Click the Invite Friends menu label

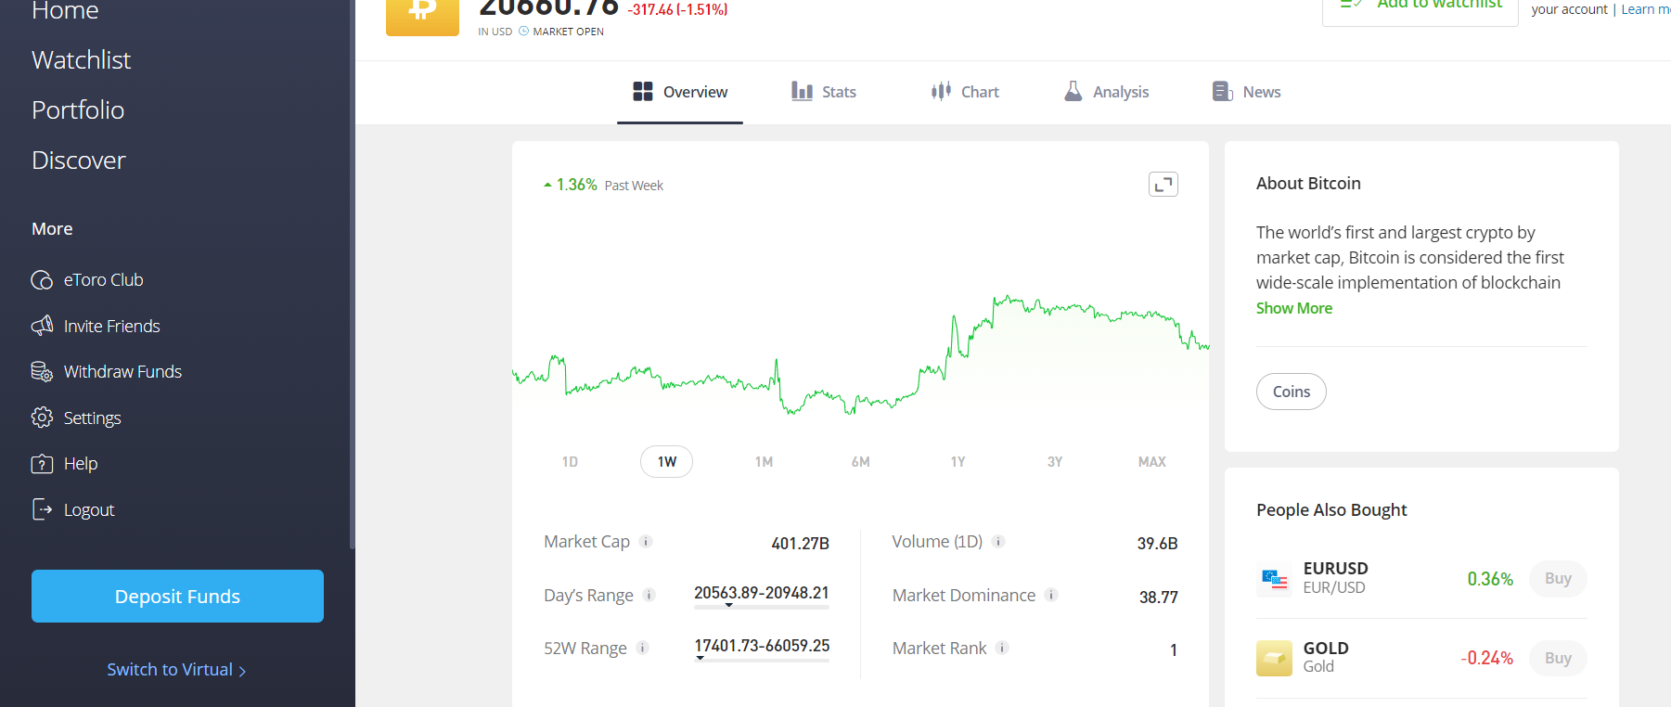pyautogui.click(x=112, y=327)
